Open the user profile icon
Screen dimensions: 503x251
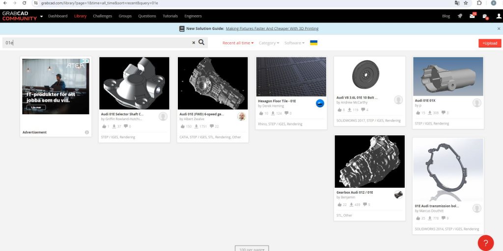499,16
